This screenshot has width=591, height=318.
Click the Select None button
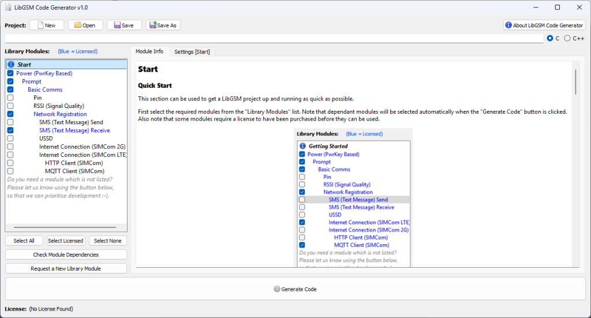108,241
